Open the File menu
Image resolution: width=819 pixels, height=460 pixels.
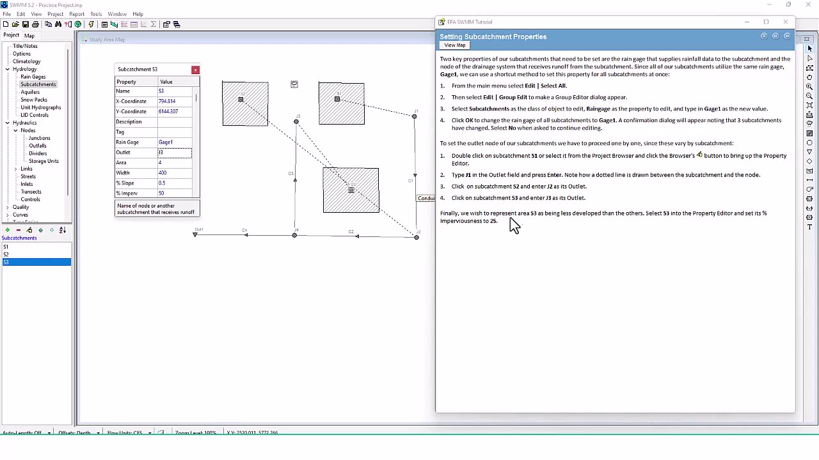tap(6, 14)
